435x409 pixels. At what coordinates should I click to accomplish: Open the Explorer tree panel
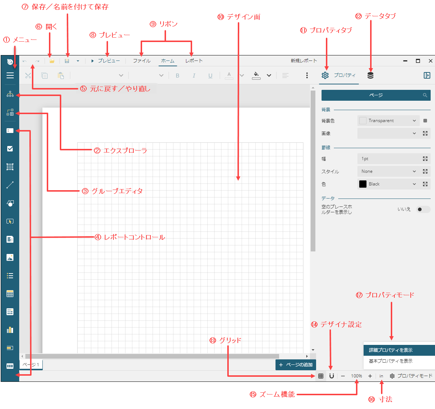[x=10, y=95]
